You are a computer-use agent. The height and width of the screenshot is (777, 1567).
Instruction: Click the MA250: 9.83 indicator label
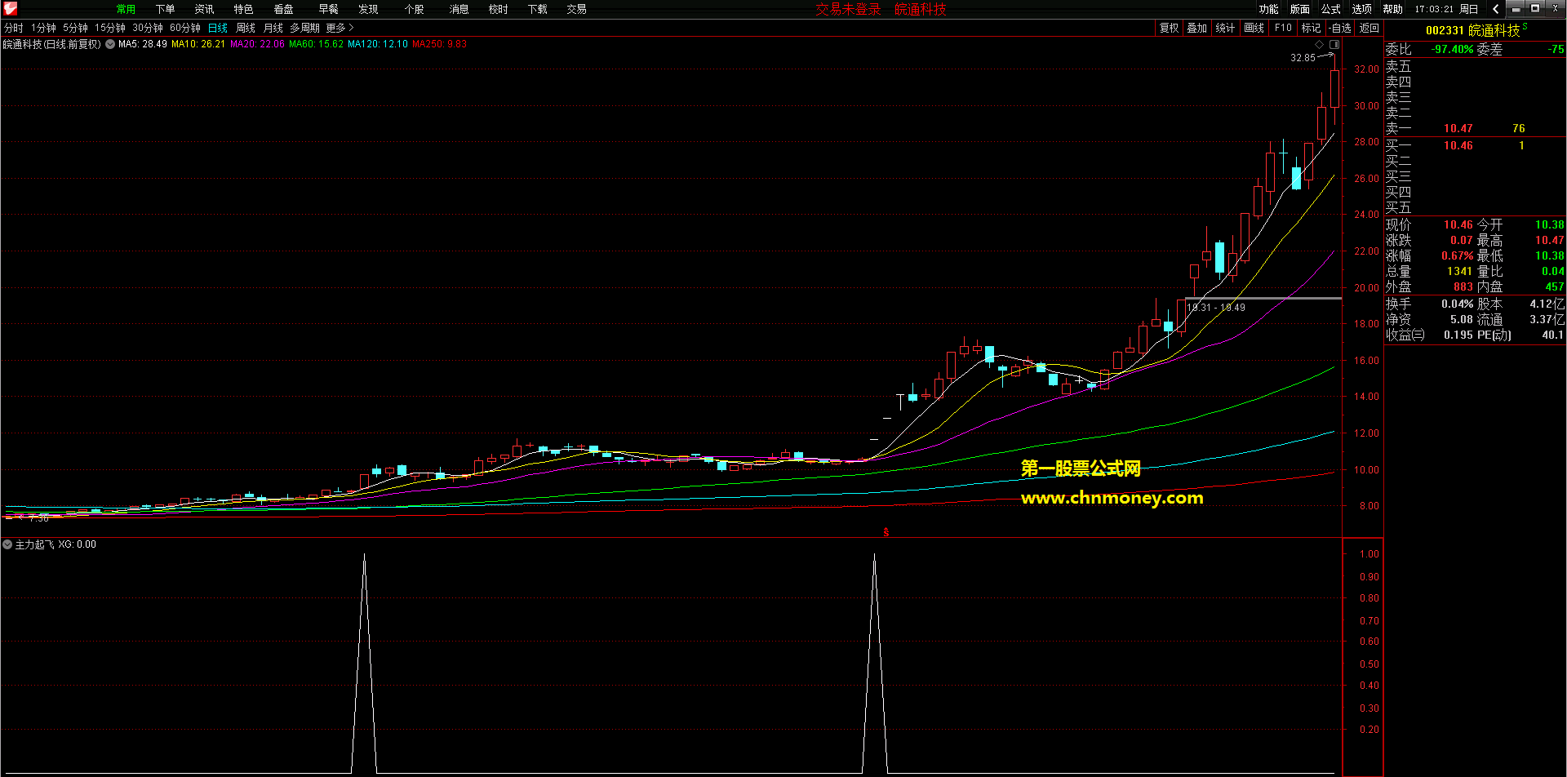(x=440, y=44)
